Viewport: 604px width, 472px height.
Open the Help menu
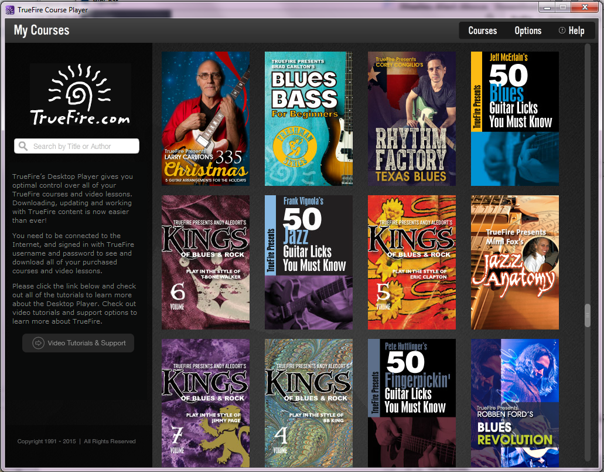(572, 30)
